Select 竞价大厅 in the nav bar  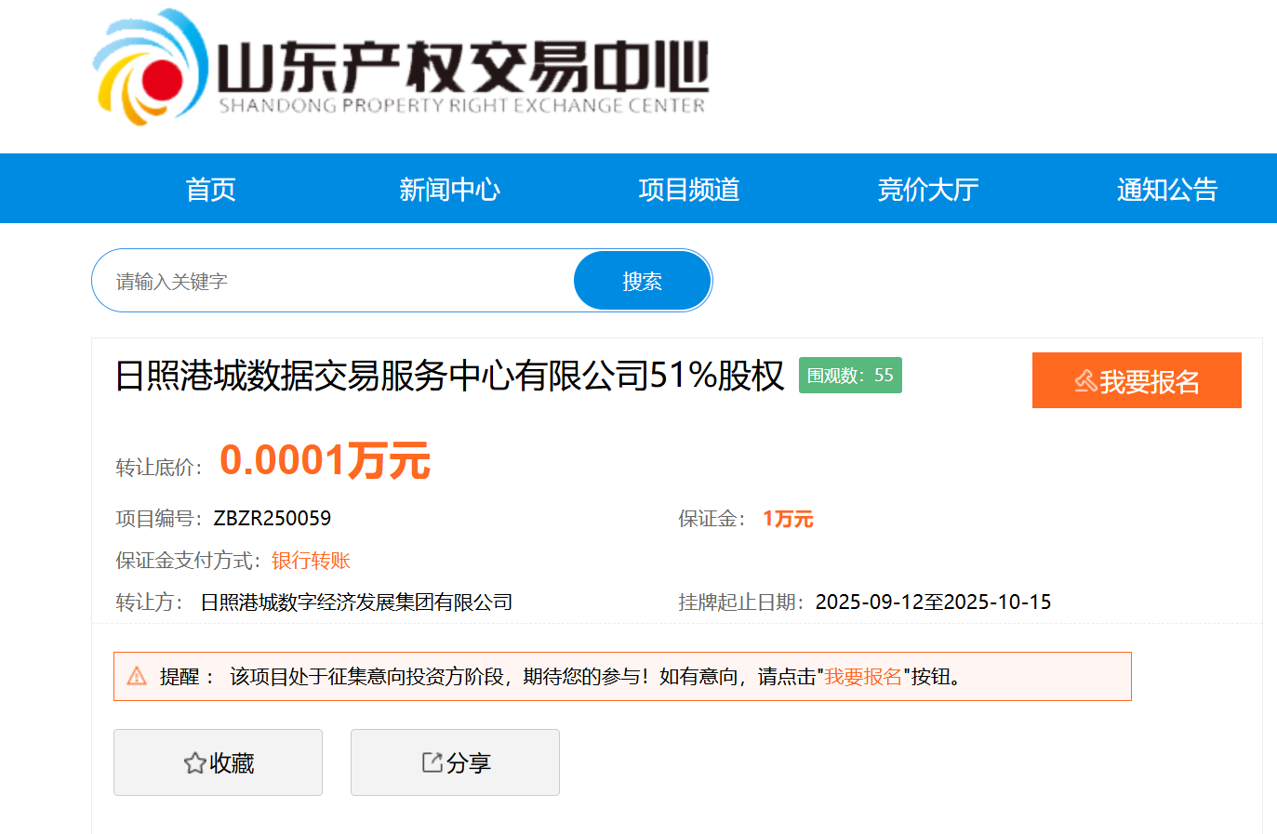(x=928, y=190)
